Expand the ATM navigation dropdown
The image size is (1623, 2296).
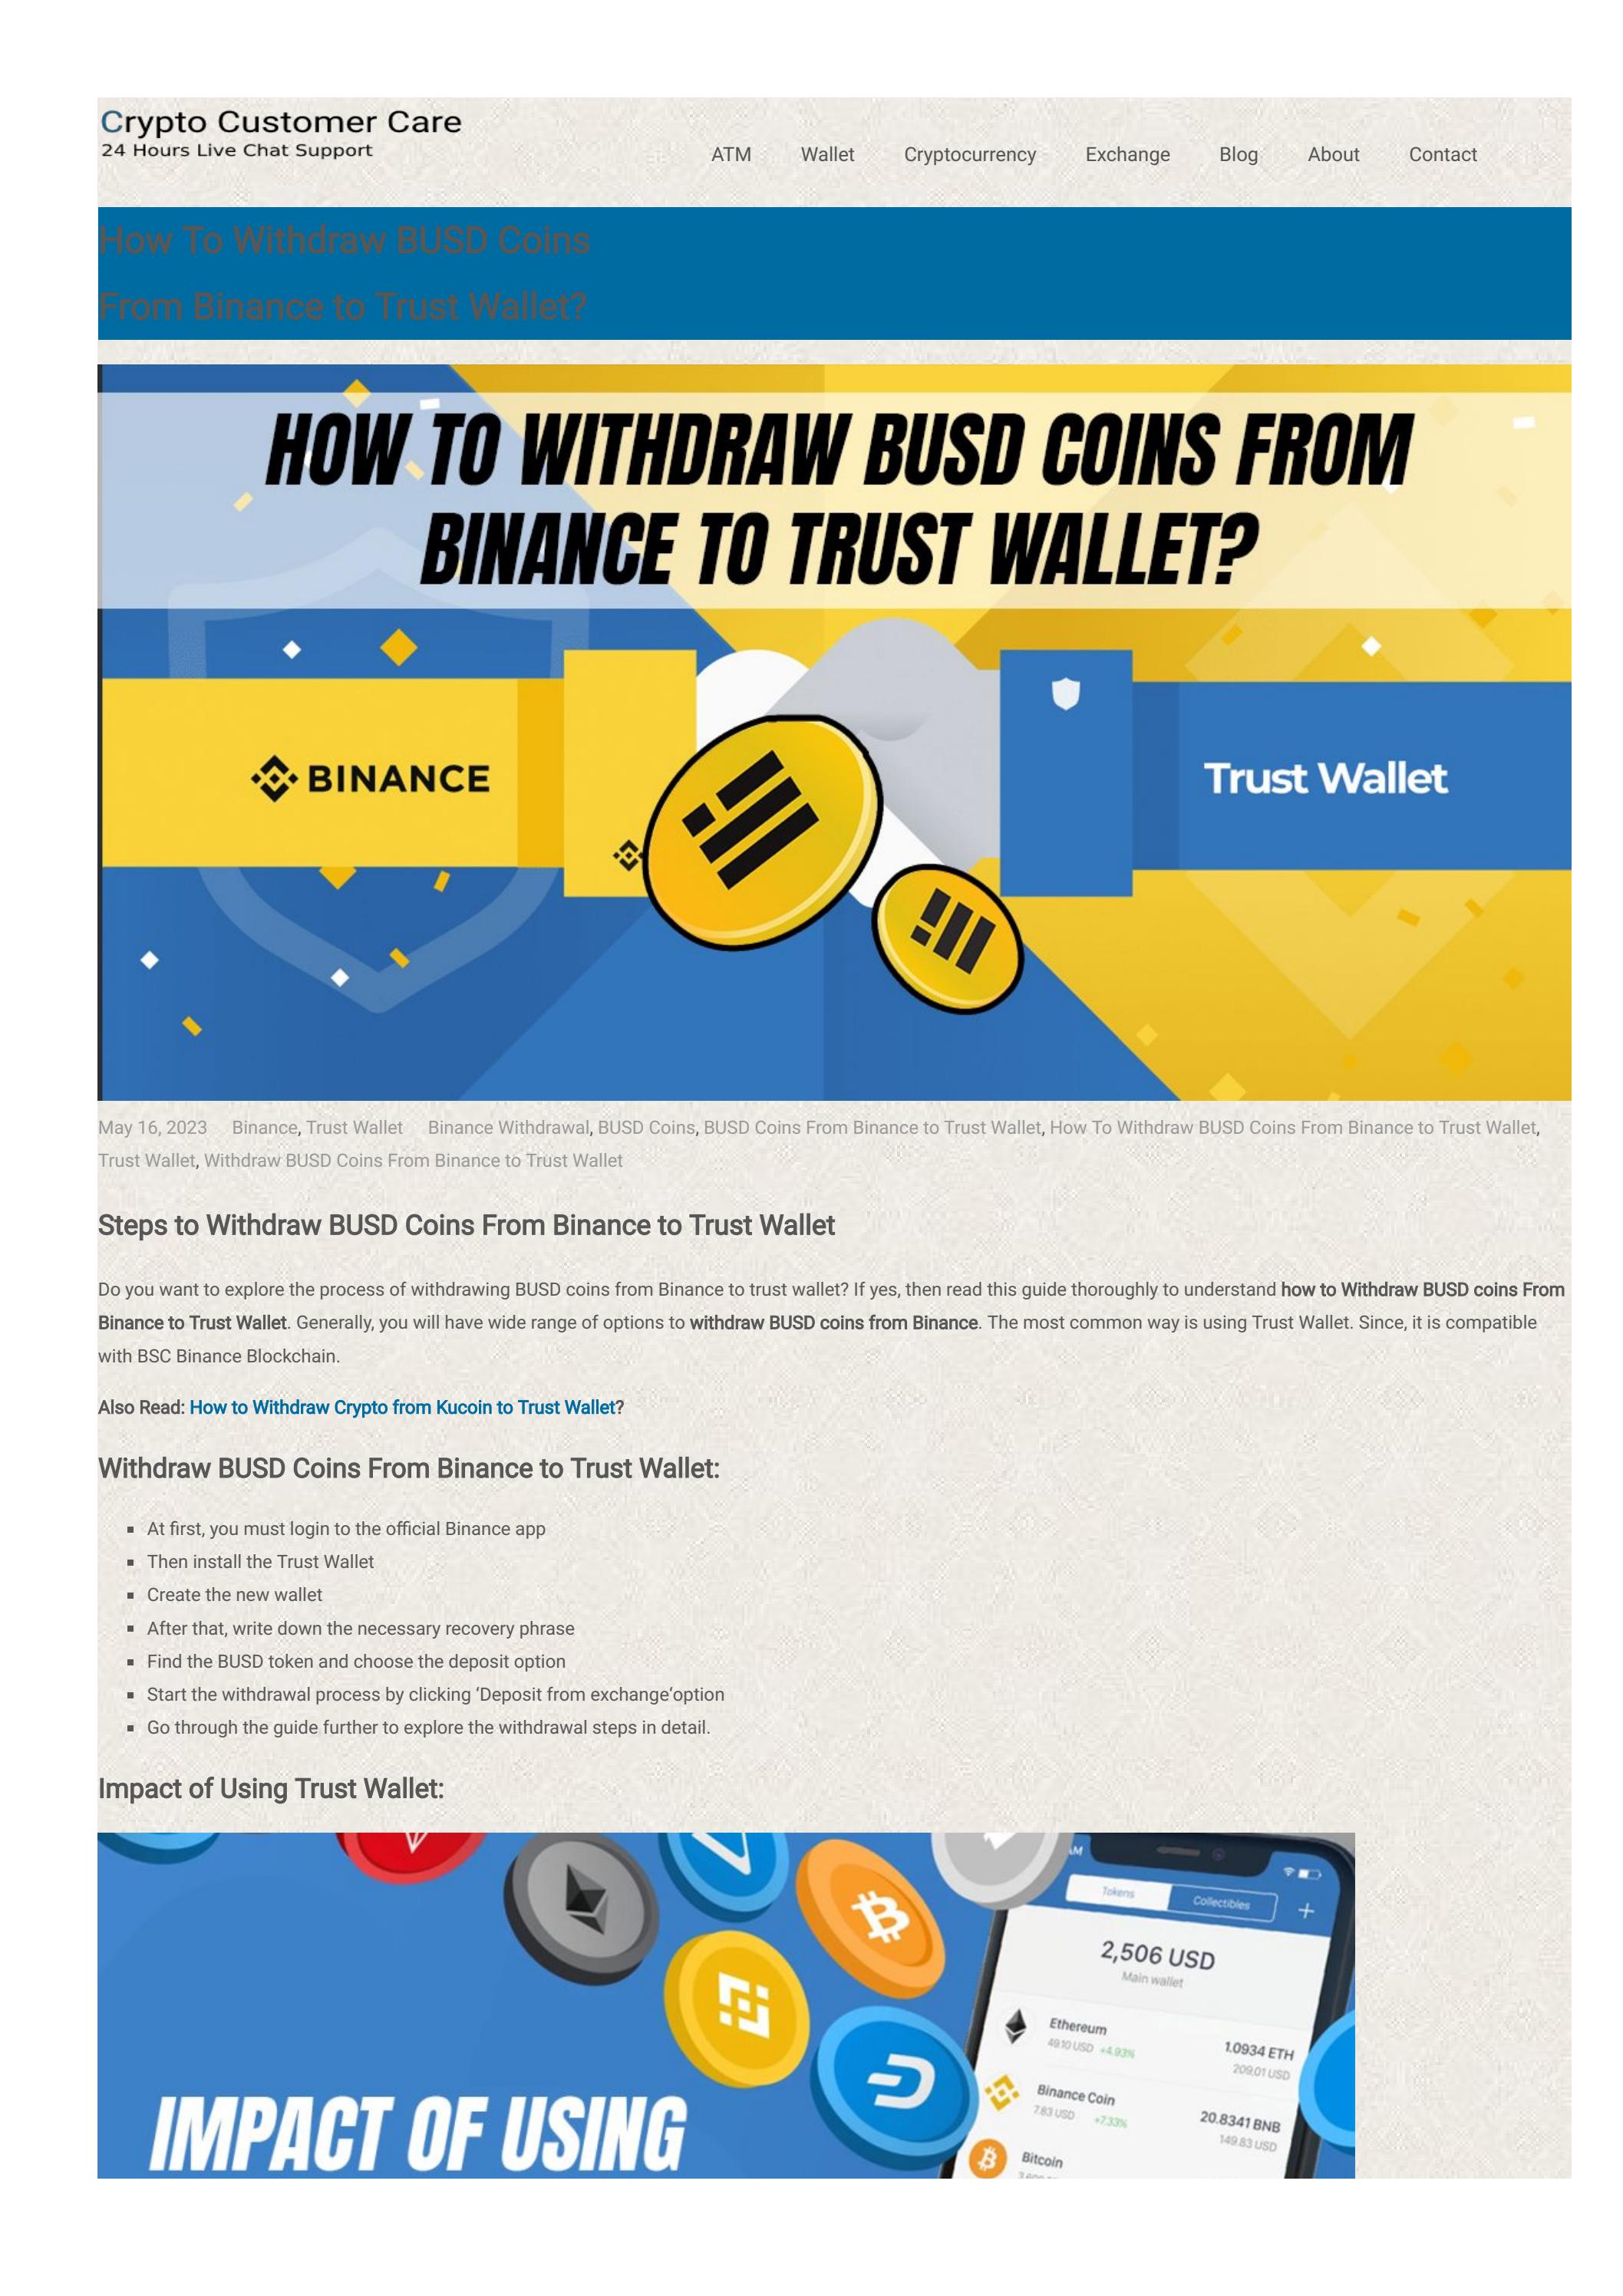[731, 154]
